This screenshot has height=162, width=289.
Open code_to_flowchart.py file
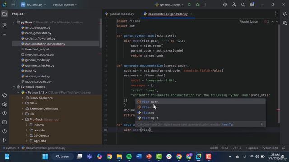(x=40, y=38)
